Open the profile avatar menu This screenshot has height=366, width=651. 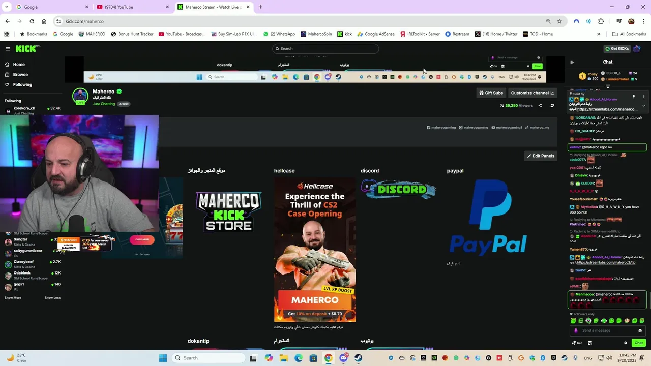pos(637,48)
